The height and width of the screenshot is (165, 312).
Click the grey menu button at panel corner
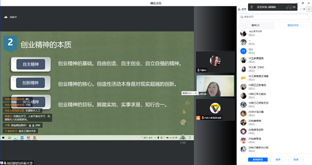pyautogui.click(x=309, y=9)
